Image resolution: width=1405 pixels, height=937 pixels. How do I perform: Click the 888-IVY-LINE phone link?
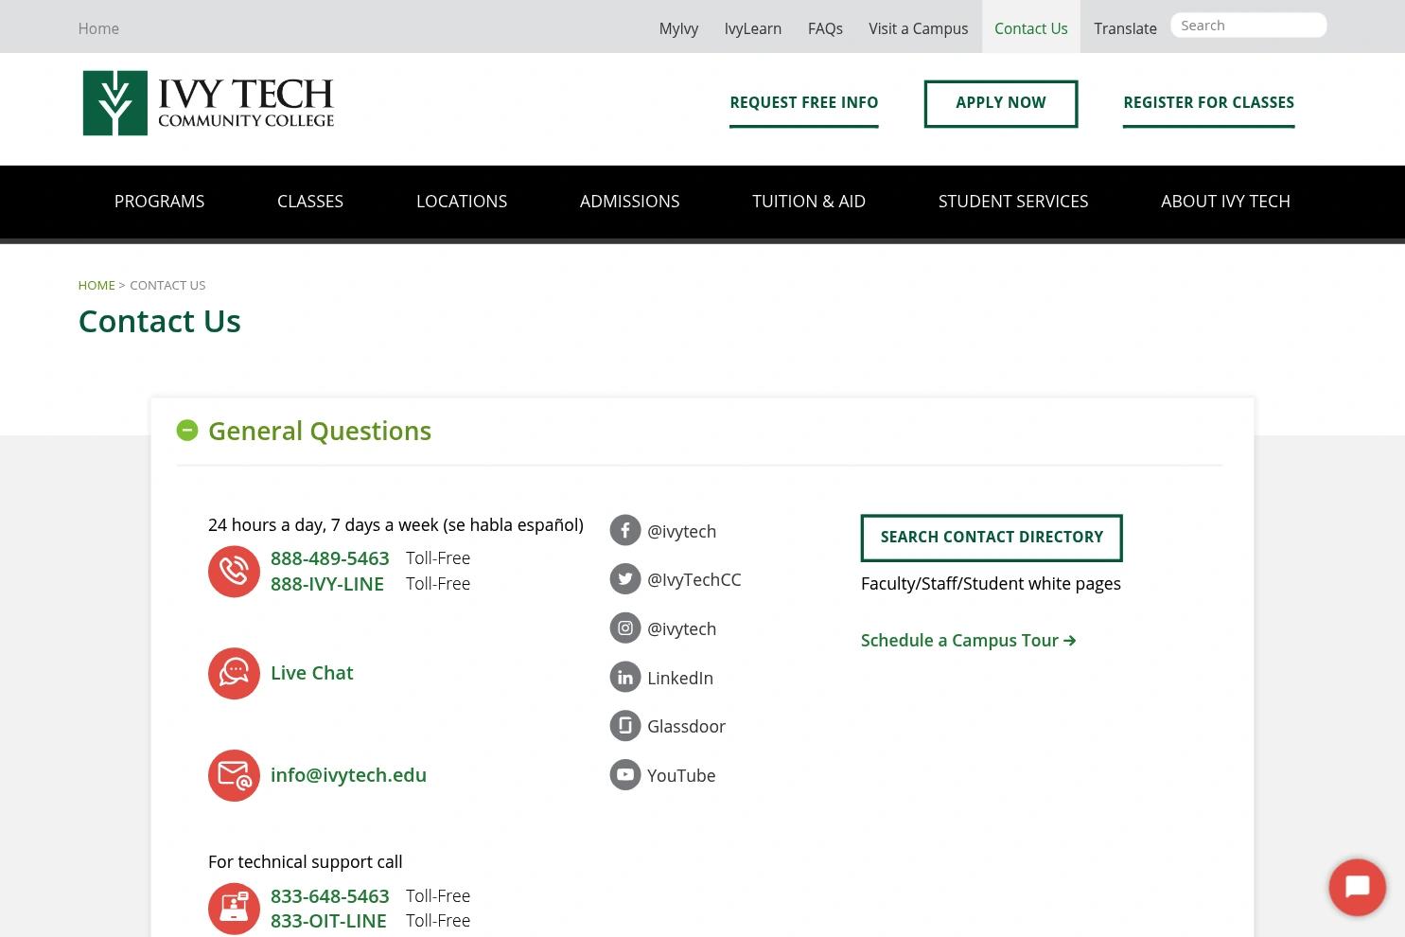[327, 584]
